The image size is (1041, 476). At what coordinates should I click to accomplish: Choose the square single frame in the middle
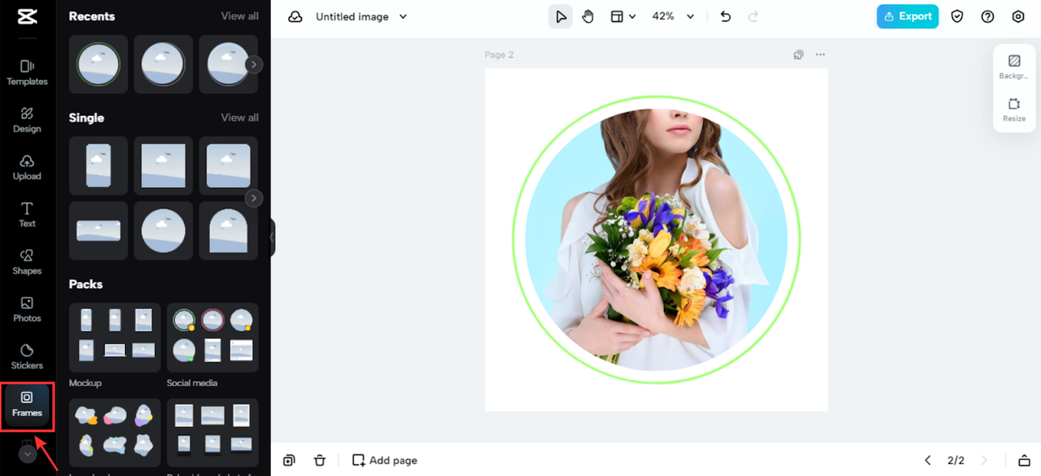[163, 165]
